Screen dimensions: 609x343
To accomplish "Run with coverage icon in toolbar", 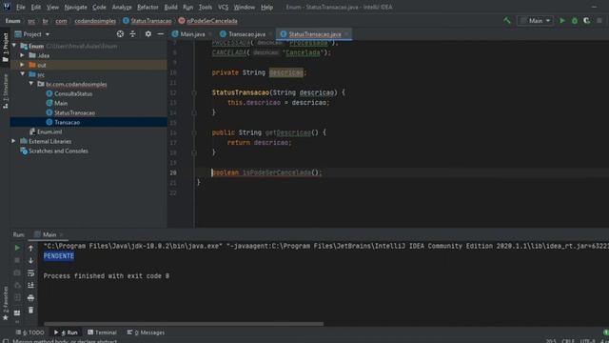I will tap(587, 21).
